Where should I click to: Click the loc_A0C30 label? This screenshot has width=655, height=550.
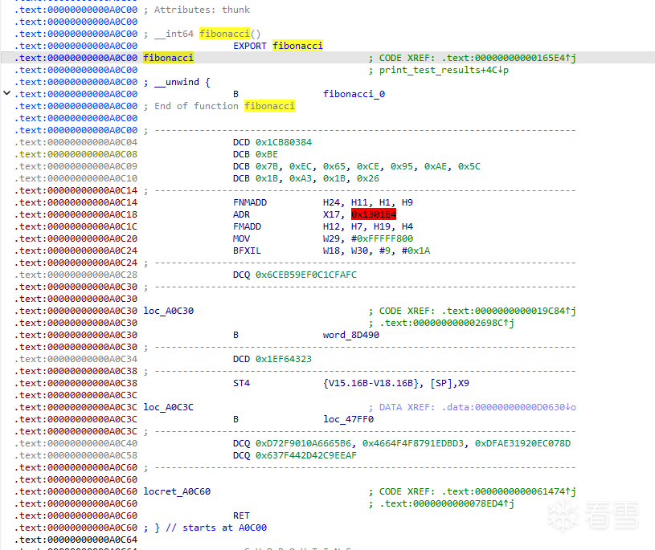click(168, 311)
